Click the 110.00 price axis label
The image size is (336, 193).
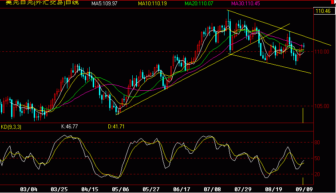[x=322, y=51]
